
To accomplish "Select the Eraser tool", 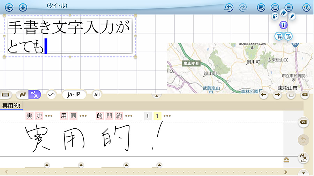I will click(283, 13).
